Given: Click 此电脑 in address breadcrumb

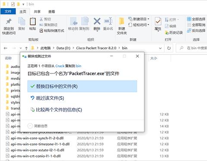Looking at the screenshot, I should point(45,48).
